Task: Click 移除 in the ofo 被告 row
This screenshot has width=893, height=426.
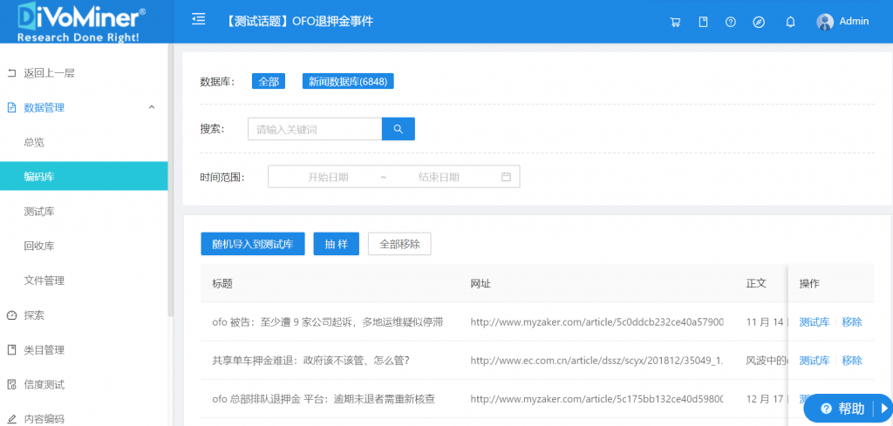Action: pos(852,322)
